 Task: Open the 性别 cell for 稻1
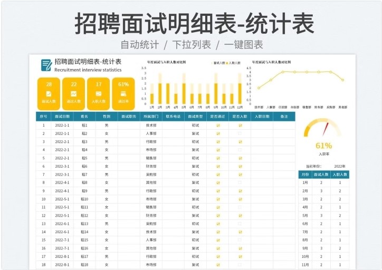click(107, 126)
